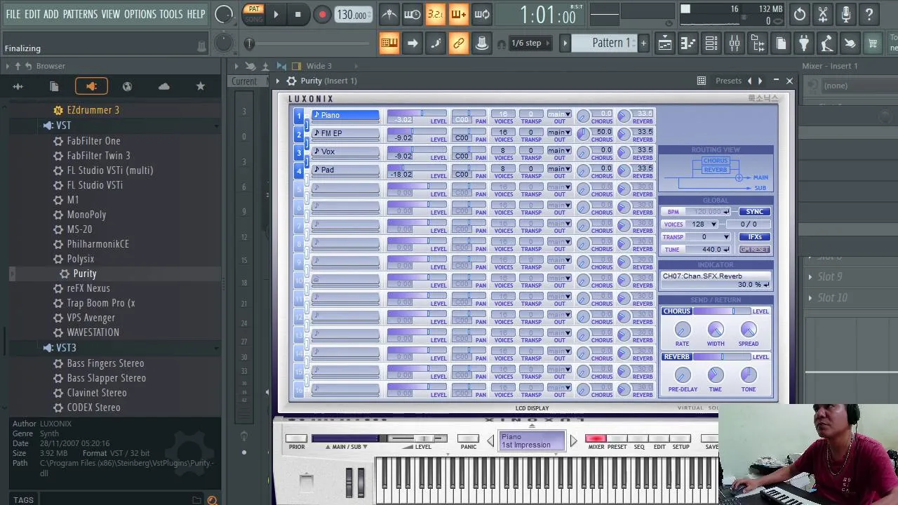Click the Purity plugin gear options icon
This screenshot has height=505, width=898.
click(x=291, y=81)
